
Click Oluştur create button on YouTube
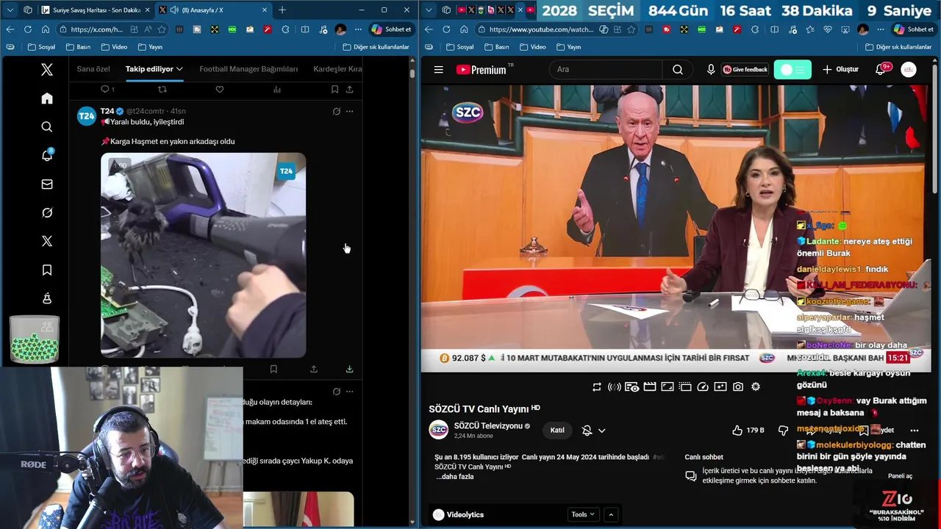point(840,70)
